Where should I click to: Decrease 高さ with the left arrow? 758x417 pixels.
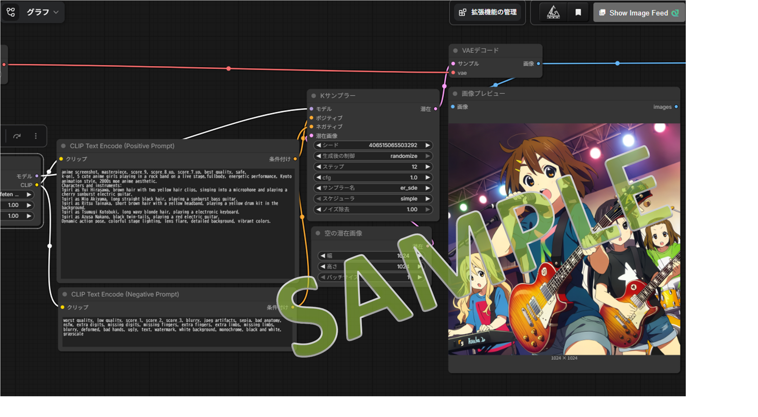pos(322,267)
